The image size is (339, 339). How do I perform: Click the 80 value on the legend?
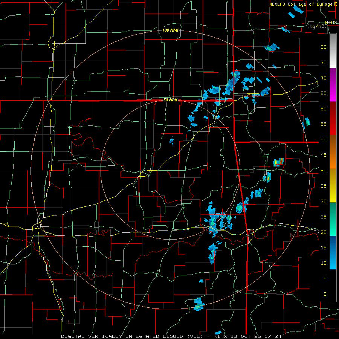tap(324, 47)
